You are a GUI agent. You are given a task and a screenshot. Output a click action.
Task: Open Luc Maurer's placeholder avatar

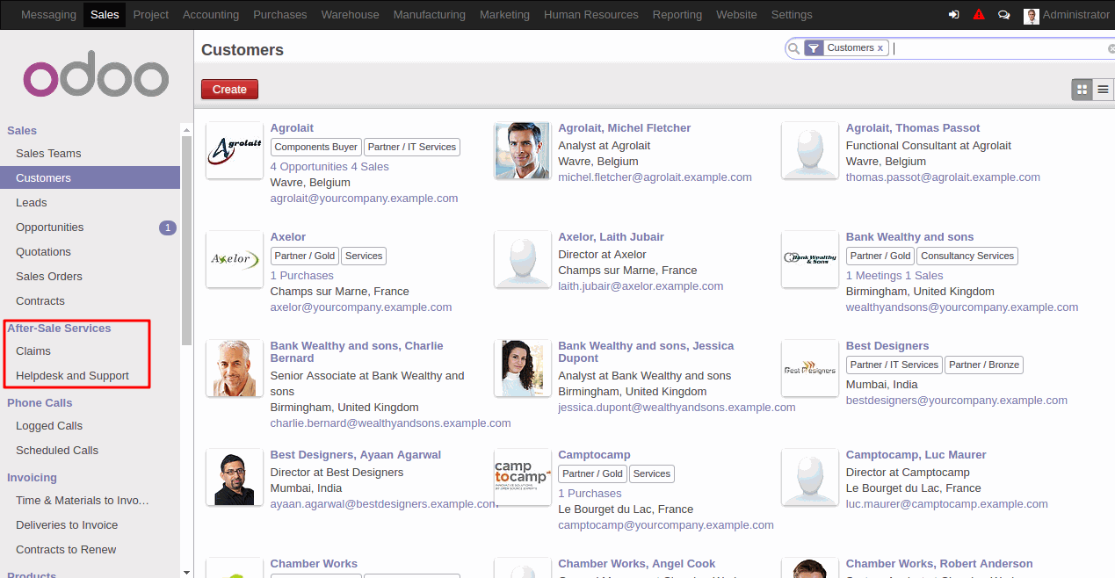pos(810,477)
